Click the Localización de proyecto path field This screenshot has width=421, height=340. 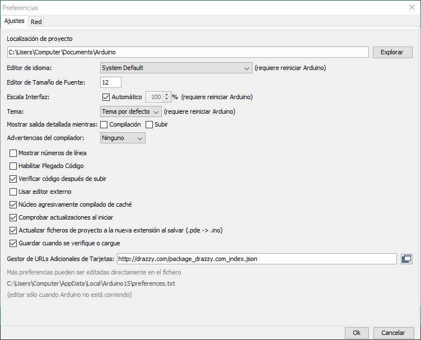tap(188, 52)
